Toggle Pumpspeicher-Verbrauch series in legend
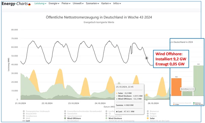The height and width of the screenshot is (123, 205). click(x=36, y=111)
